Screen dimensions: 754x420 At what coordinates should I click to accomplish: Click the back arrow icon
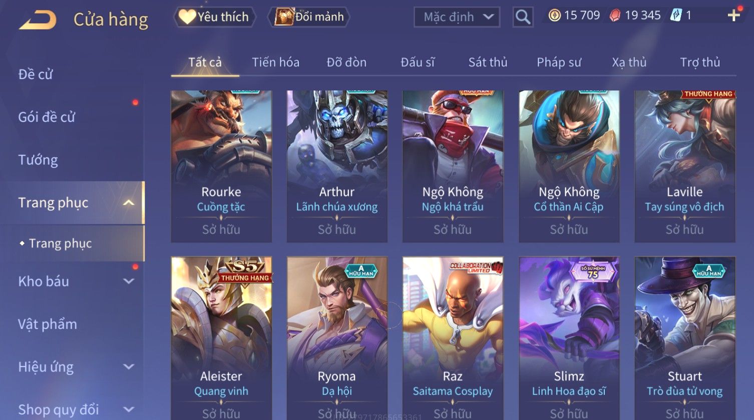tap(38, 19)
